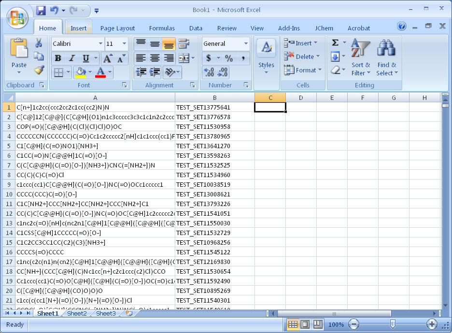The height and width of the screenshot is (333, 452).
Task: Open the General number format dropdown
Action: coord(246,44)
